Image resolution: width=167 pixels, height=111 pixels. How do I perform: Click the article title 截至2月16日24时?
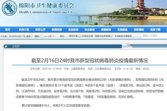[90, 60]
